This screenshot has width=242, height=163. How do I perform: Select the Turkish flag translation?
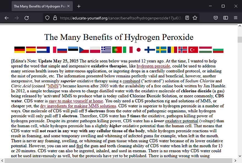click(x=193, y=50)
